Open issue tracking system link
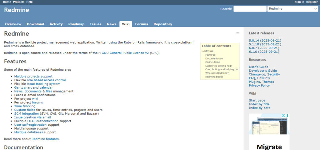 43,84
